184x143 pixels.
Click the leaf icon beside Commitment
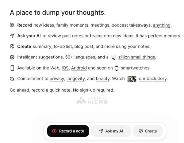tap(12, 79)
